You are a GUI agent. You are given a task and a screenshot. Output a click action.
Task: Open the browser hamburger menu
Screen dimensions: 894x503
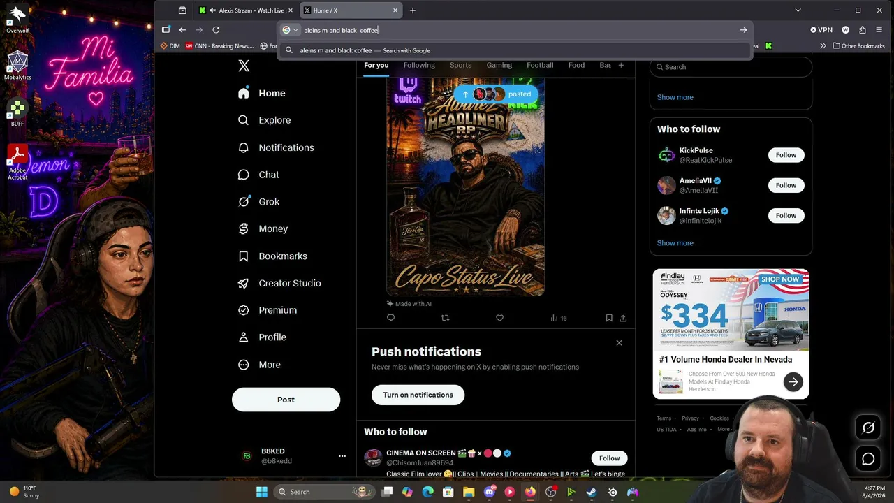click(x=880, y=30)
